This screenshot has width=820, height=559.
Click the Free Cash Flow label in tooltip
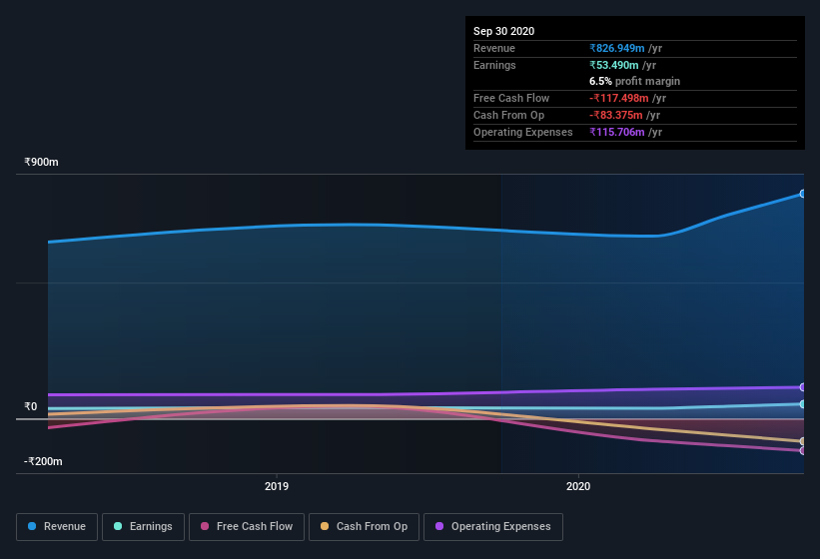pyautogui.click(x=511, y=98)
